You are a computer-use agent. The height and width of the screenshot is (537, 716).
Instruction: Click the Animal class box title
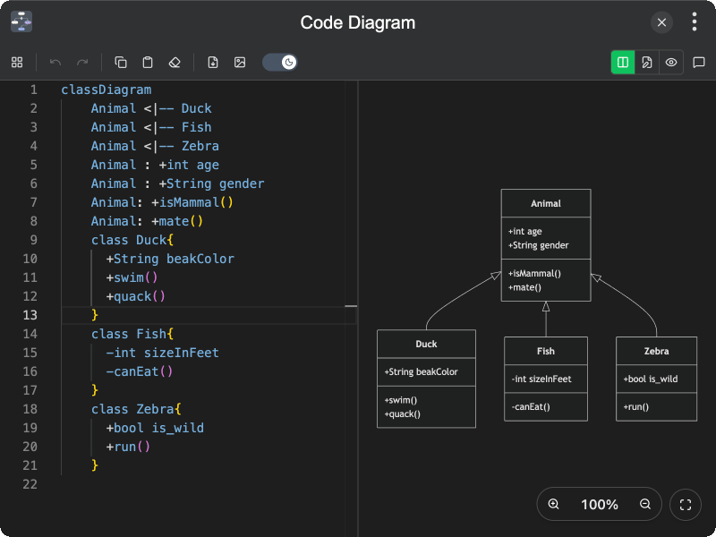pos(546,204)
